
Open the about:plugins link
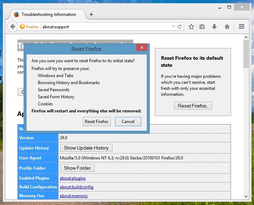tap(73, 178)
